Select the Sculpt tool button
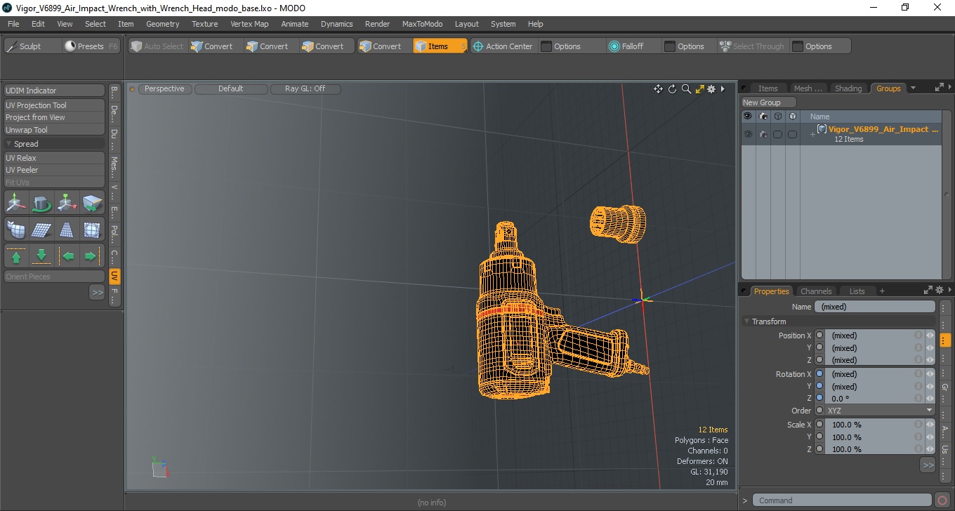This screenshot has height=511, width=955. (x=32, y=46)
